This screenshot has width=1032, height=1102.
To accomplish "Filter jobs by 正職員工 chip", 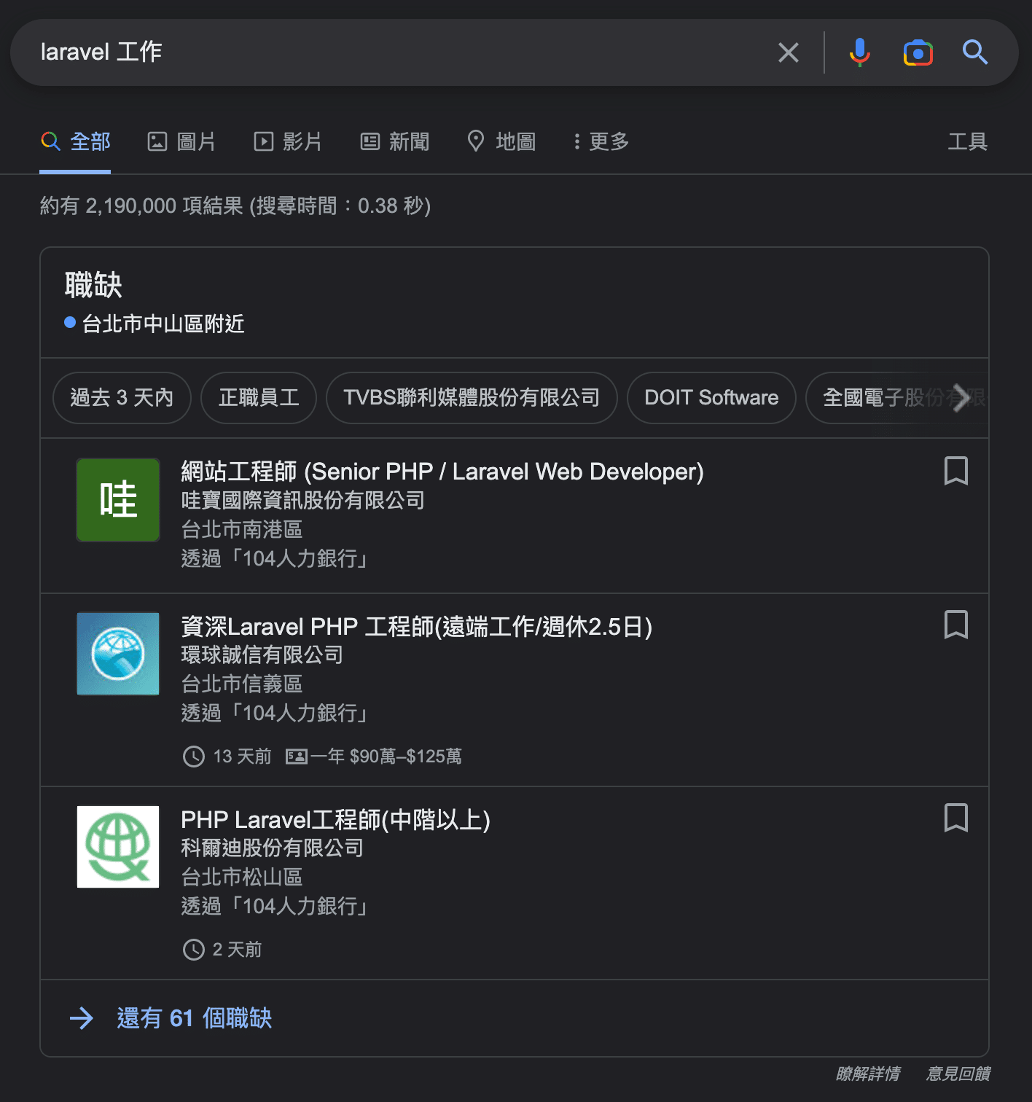I will click(x=259, y=397).
